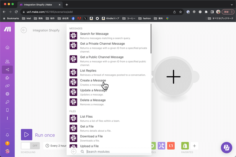Open Facebook bookmark icon
The height and width of the screenshot is (157, 236).
click(x=73, y=18)
